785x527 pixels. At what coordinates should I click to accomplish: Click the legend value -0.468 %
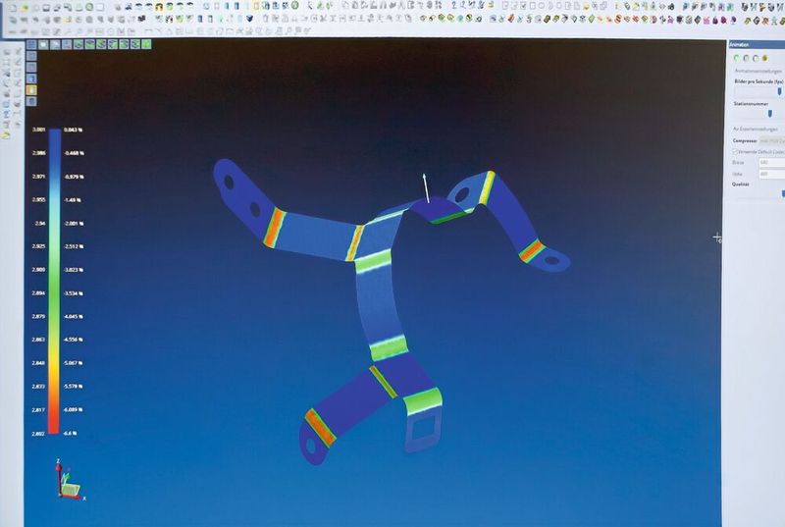coord(75,153)
